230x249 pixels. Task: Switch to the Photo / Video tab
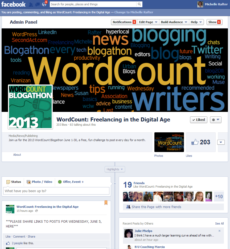(39, 182)
